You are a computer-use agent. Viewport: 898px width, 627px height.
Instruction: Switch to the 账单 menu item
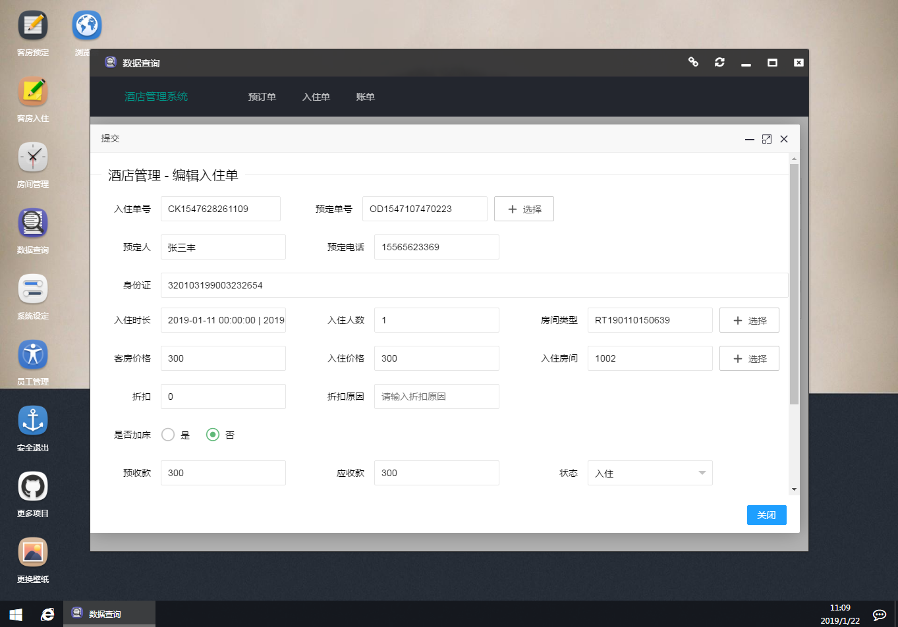click(365, 97)
